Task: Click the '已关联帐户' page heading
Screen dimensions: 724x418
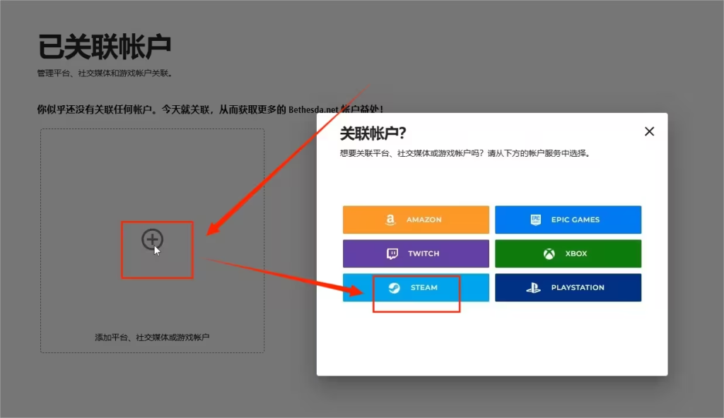Action: 105,47
